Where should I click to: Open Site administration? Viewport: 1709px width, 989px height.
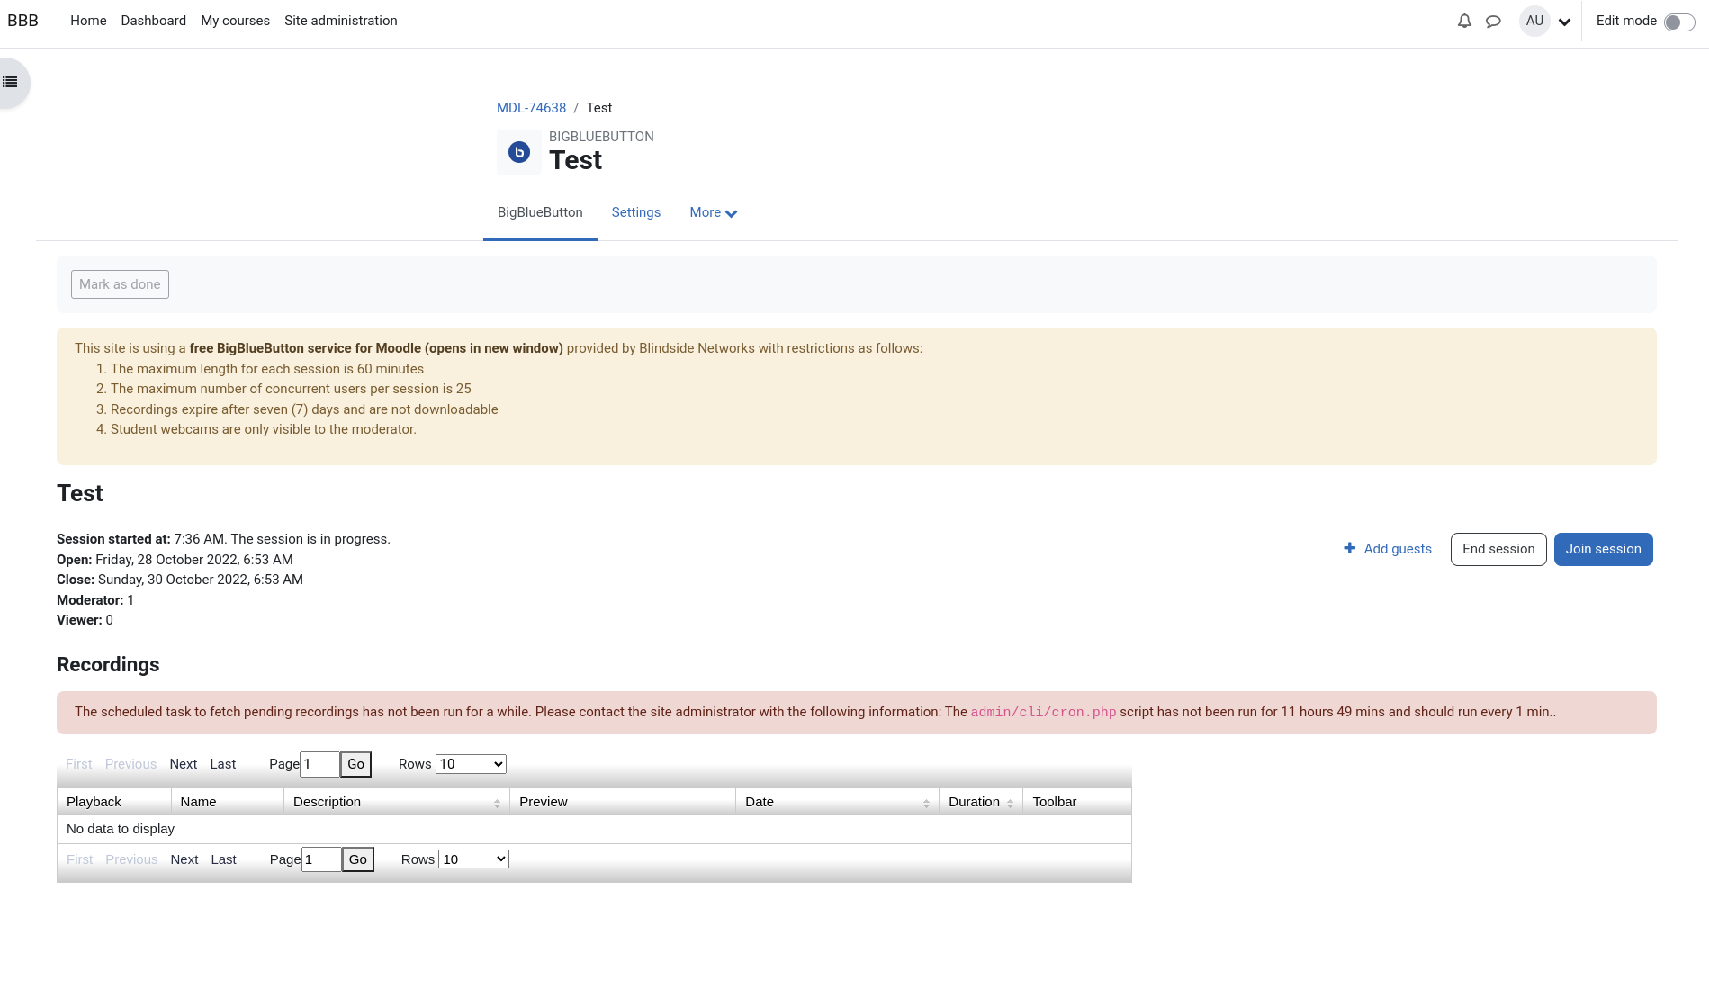pyautogui.click(x=341, y=21)
